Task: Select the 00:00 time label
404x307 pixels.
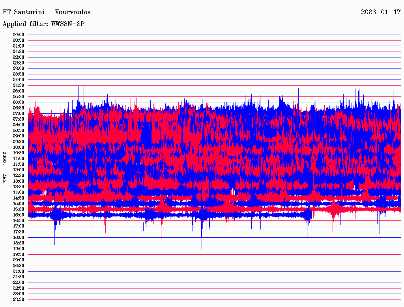Action: 19,35
